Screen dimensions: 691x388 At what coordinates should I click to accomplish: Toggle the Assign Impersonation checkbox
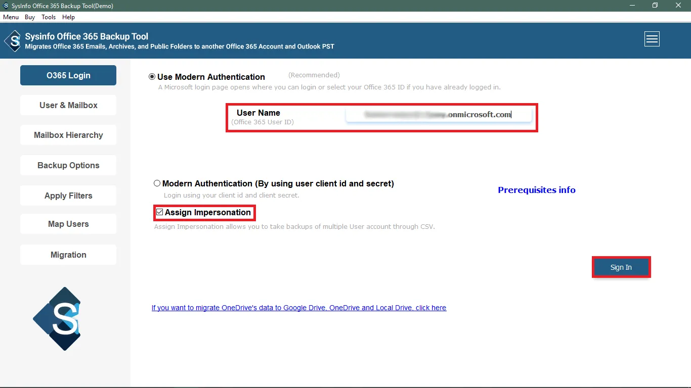pos(160,212)
